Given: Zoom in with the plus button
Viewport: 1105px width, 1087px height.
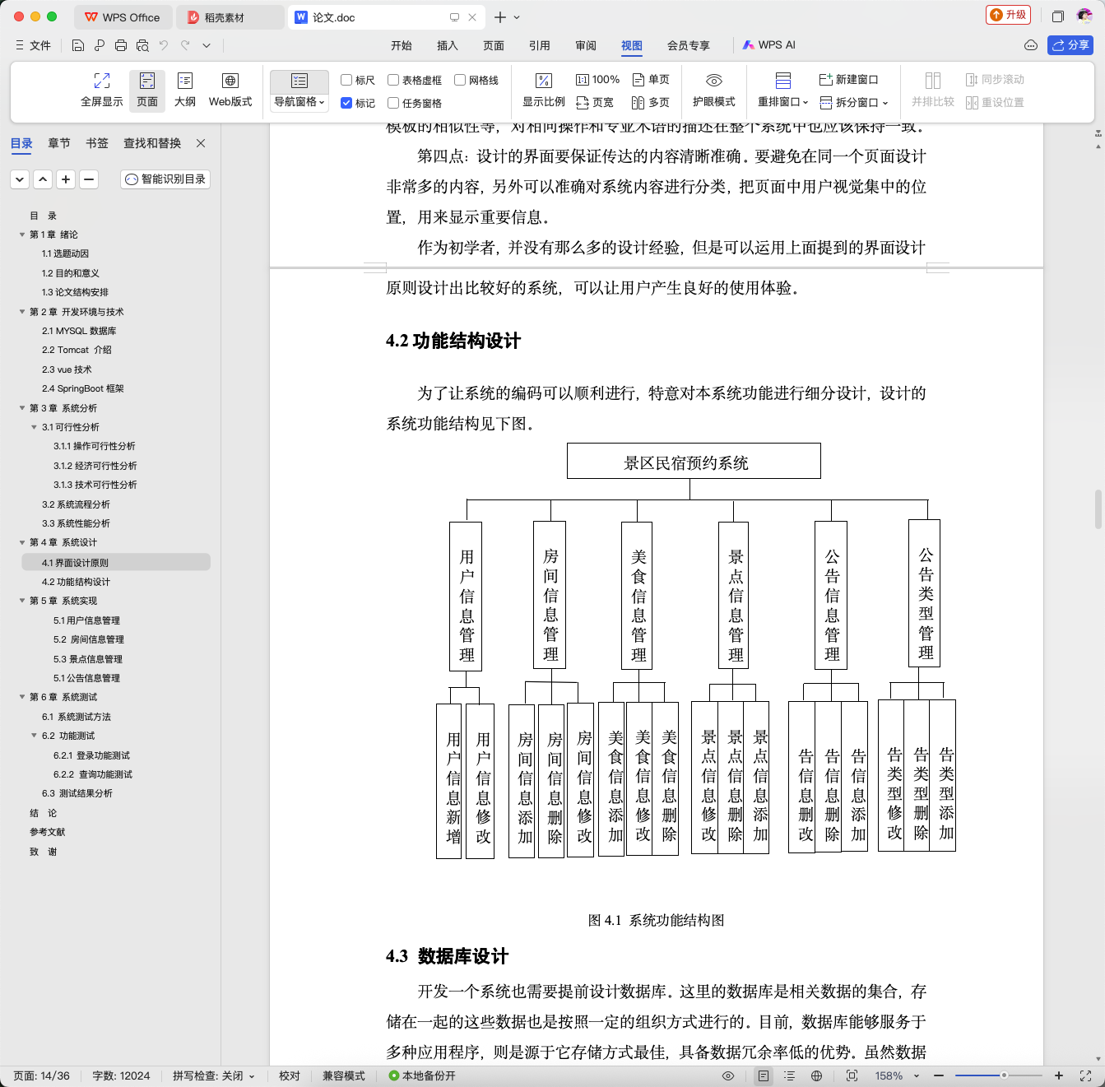Looking at the screenshot, I should coord(1059,1075).
